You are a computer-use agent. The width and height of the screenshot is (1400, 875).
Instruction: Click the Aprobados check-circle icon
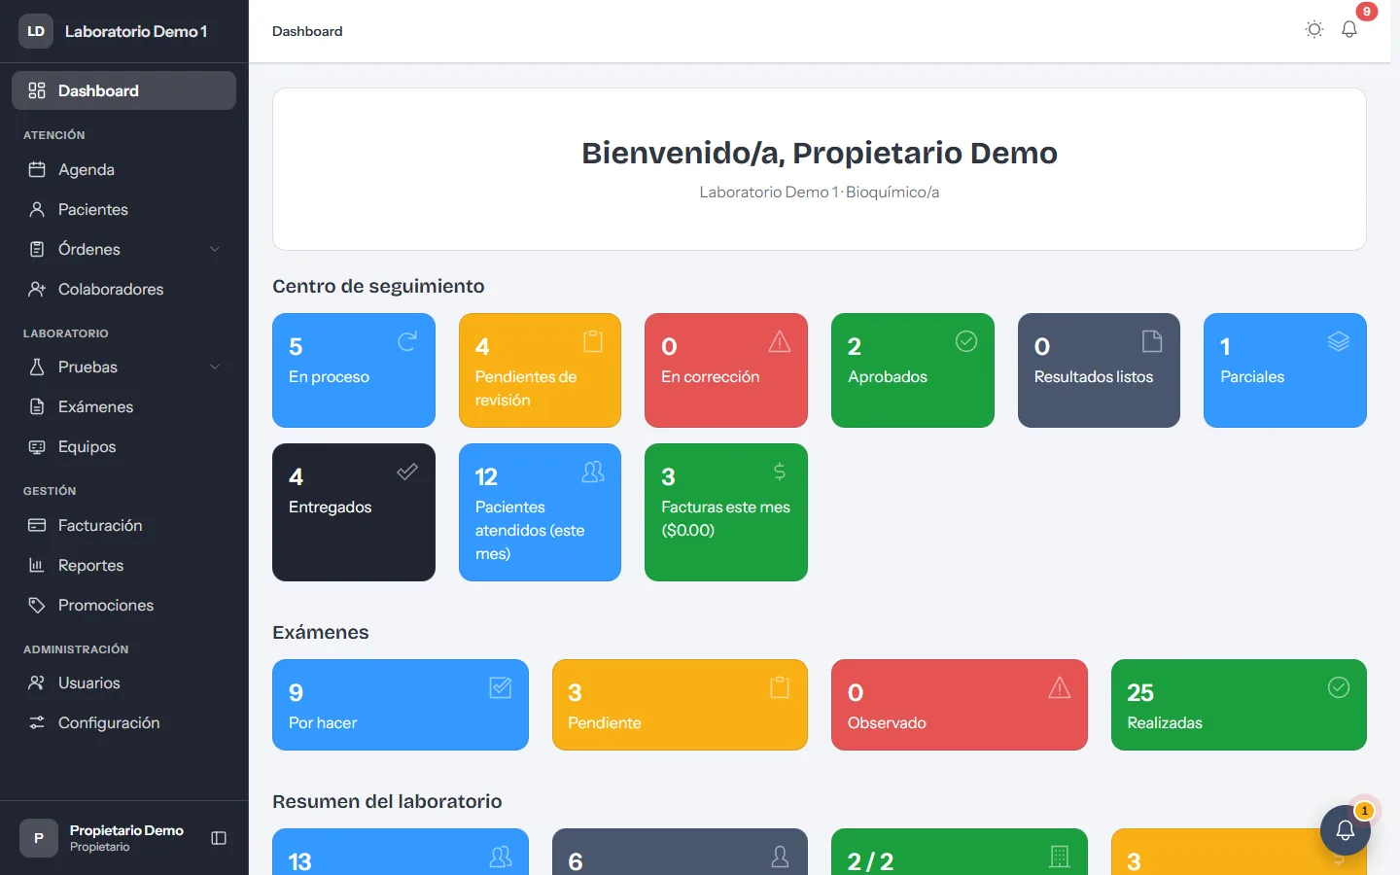pyautogui.click(x=966, y=341)
